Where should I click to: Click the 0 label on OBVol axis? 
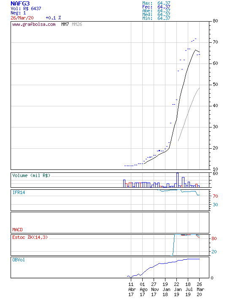tap(212, 278)
